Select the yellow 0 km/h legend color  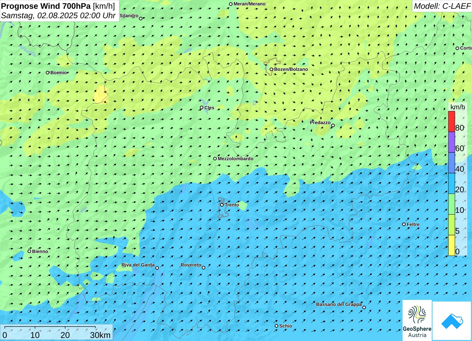(x=451, y=245)
